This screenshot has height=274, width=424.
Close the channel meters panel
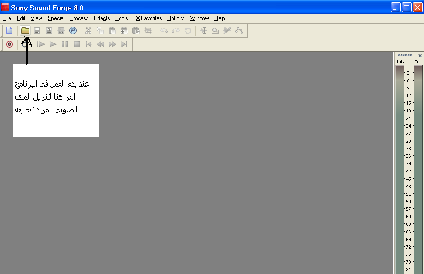[x=420, y=55]
